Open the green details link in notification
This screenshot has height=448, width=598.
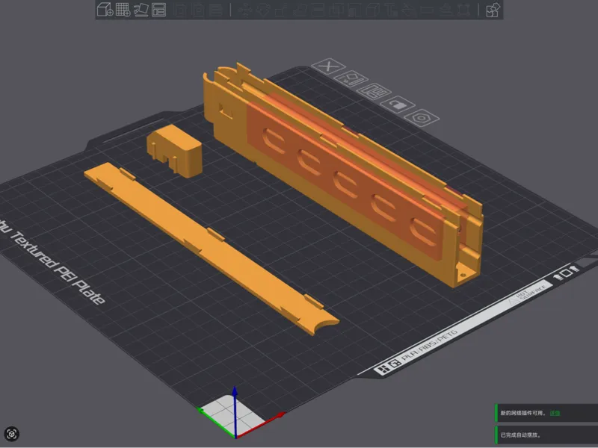pos(555,413)
